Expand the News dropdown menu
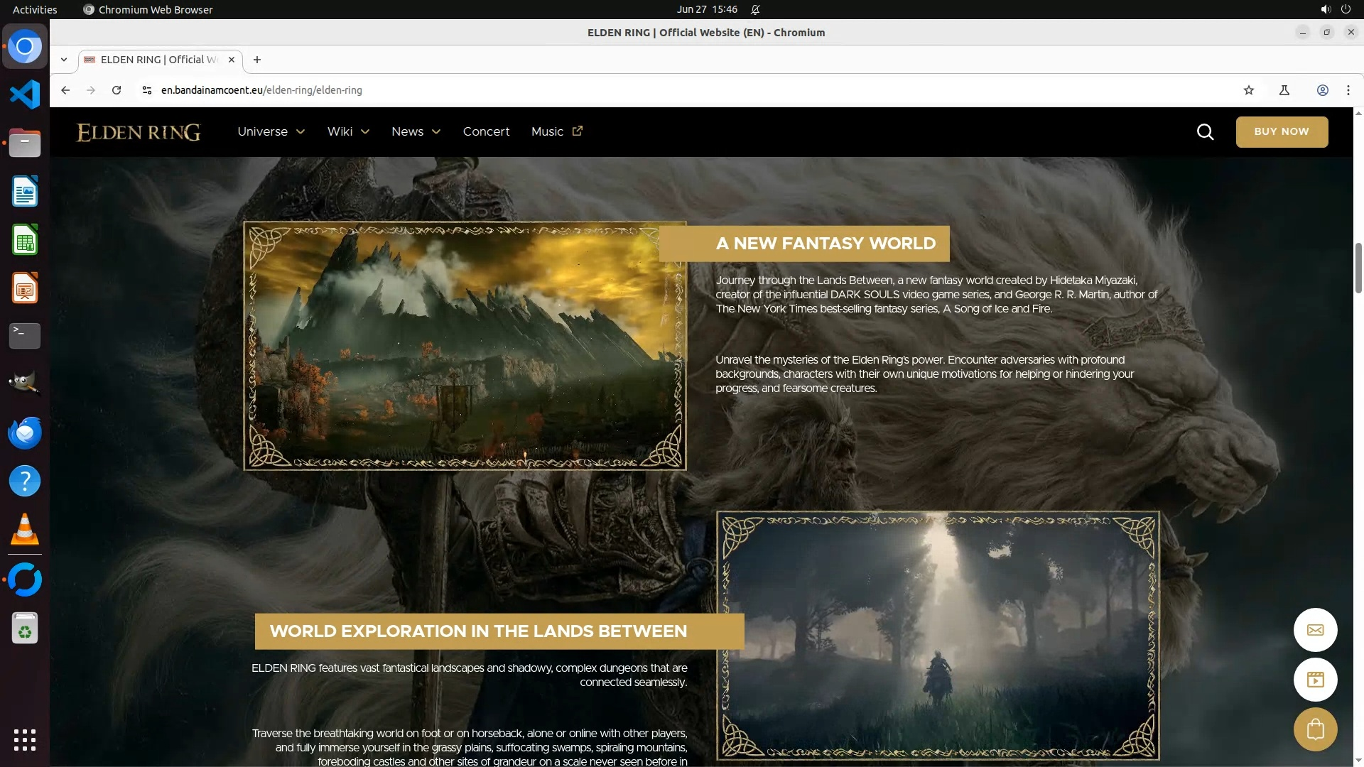Image resolution: width=1364 pixels, height=767 pixels. 416,131
